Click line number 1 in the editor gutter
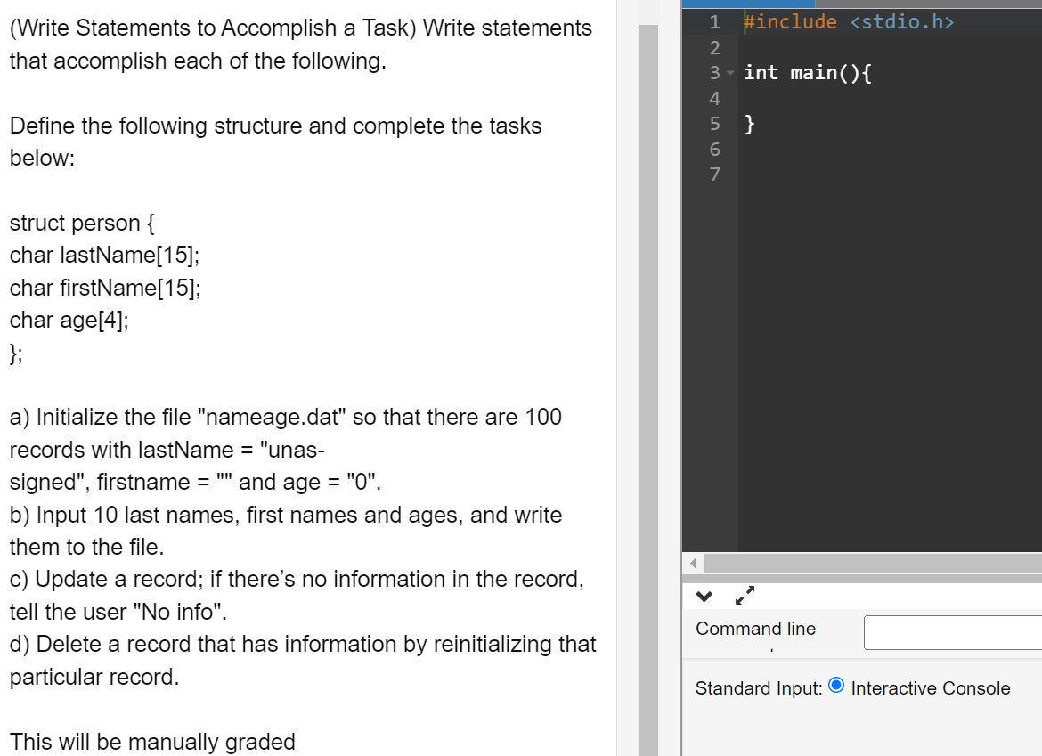The width and height of the screenshot is (1042, 756). (x=713, y=22)
